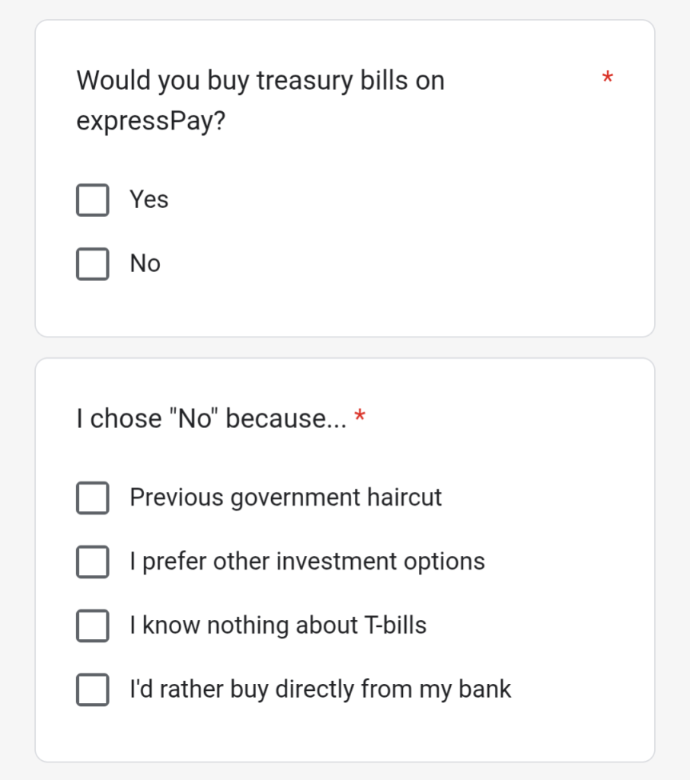Check the box for Previous government haircut
Screen dimensions: 690x780
coord(92,497)
